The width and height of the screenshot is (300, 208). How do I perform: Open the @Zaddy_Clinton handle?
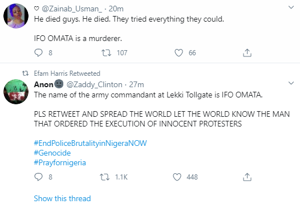pyautogui.click(x=94, y=84)
